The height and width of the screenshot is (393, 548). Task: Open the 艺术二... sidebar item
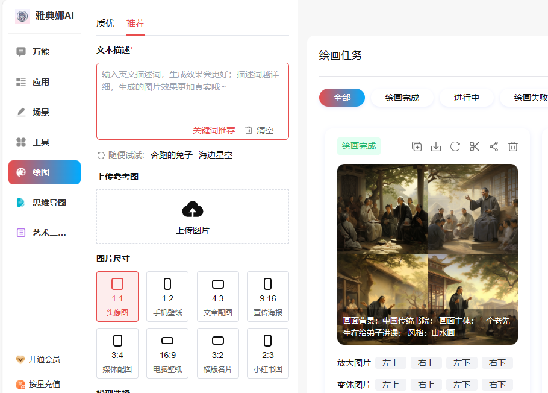pos(45,233)
